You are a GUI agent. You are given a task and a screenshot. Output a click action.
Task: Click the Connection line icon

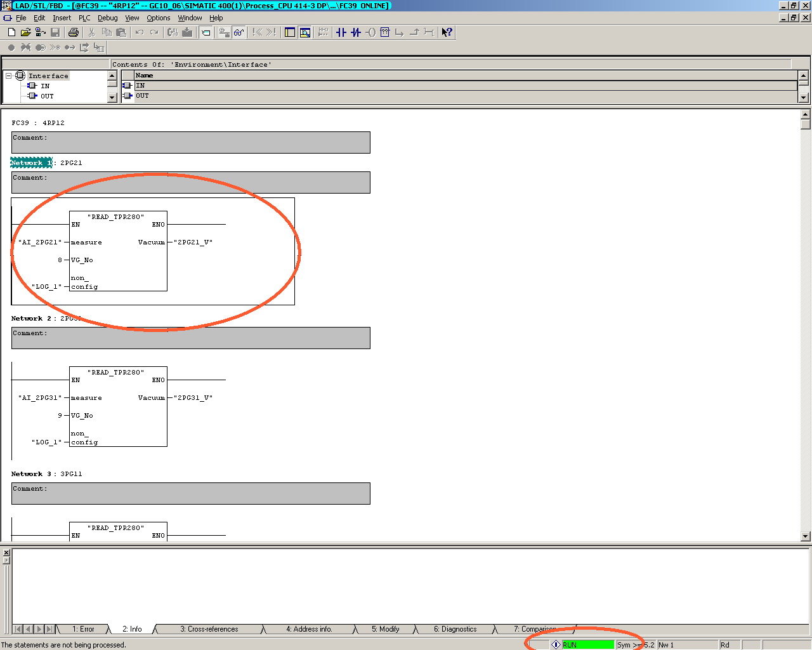coord(429,32)
